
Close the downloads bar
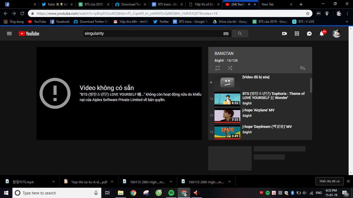[348, 181]
